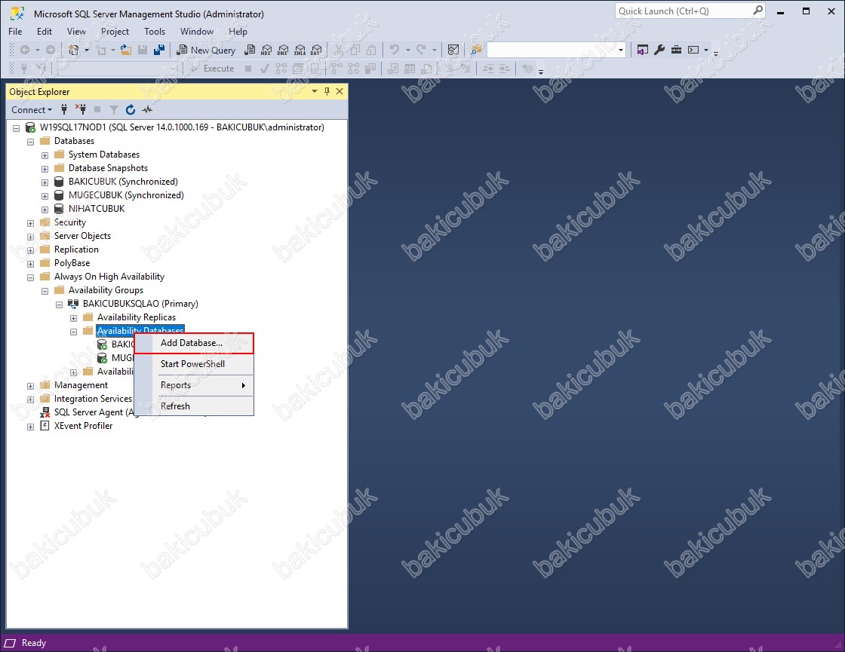Expand the Replication folder
The width and height of the screenshot is (845, 652).
coord(30,250)
